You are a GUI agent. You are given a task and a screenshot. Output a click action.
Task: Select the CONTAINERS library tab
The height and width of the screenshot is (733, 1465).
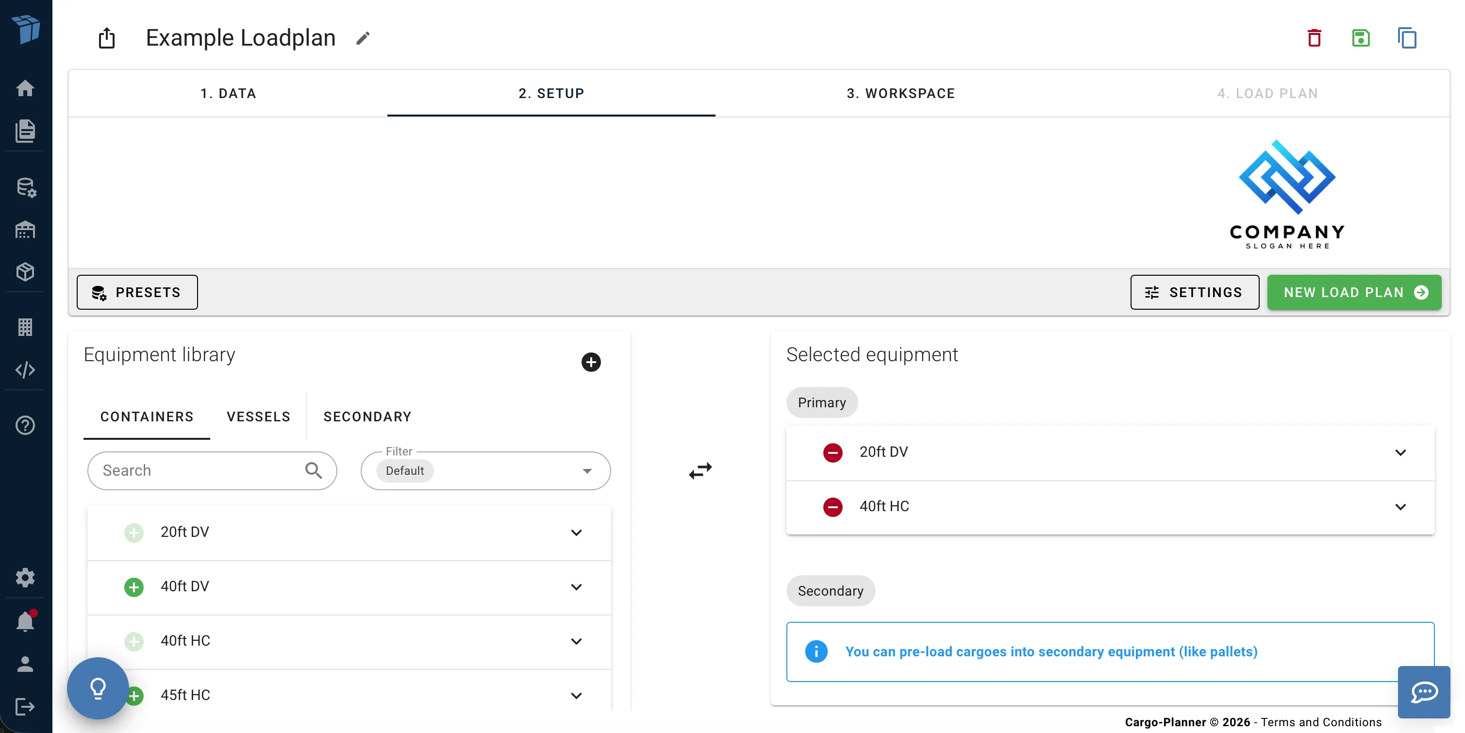click(x=147, y=417)
